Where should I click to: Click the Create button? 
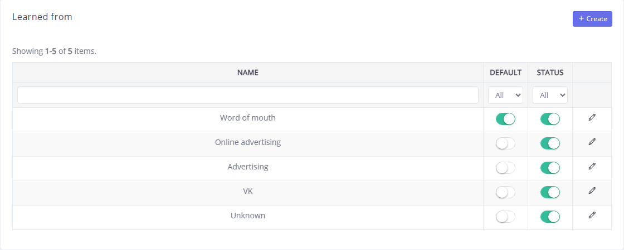pos(592,19)
